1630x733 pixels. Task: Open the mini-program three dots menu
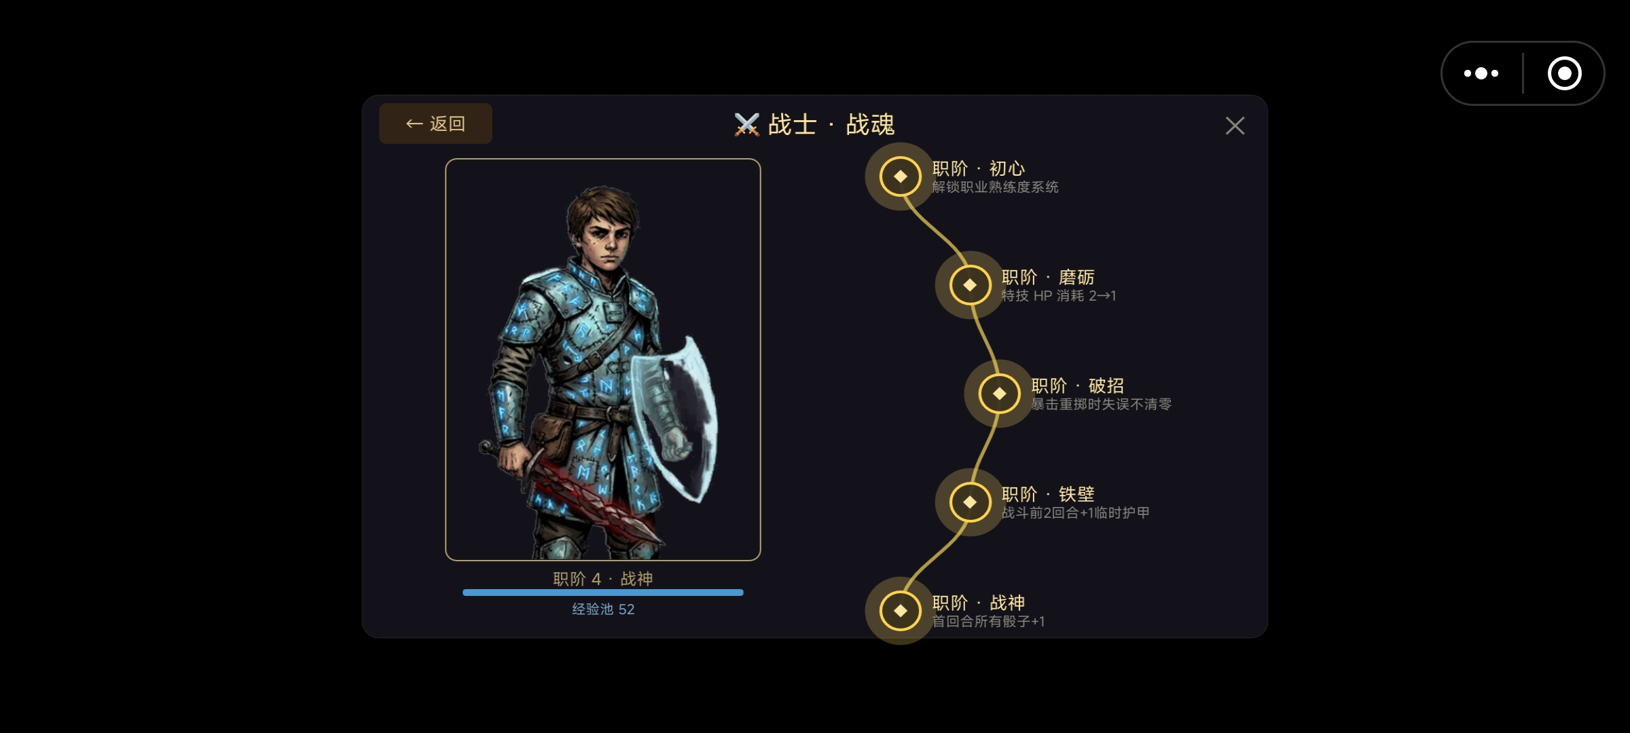tap(1481, 73)
